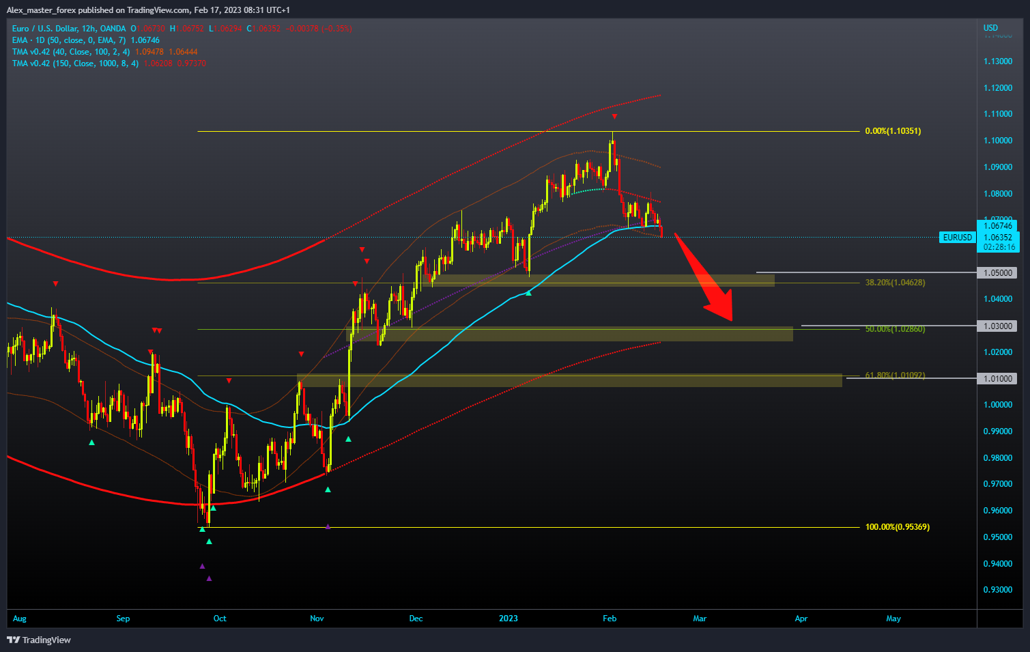Click the 2023 label on time axis
1030x652 pixels.
(x=509, y=619)
